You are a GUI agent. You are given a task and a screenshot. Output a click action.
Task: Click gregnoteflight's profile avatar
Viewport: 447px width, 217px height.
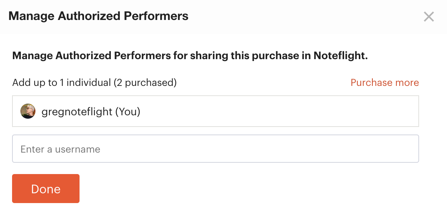click(x=28, y=111)
